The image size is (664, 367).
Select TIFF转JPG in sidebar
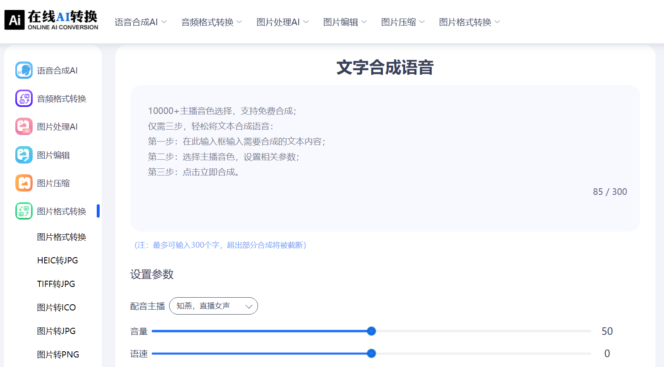[x=56, y=284]
